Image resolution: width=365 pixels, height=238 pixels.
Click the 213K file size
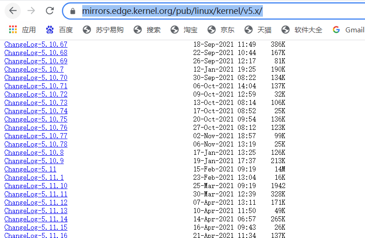point(278,161)
